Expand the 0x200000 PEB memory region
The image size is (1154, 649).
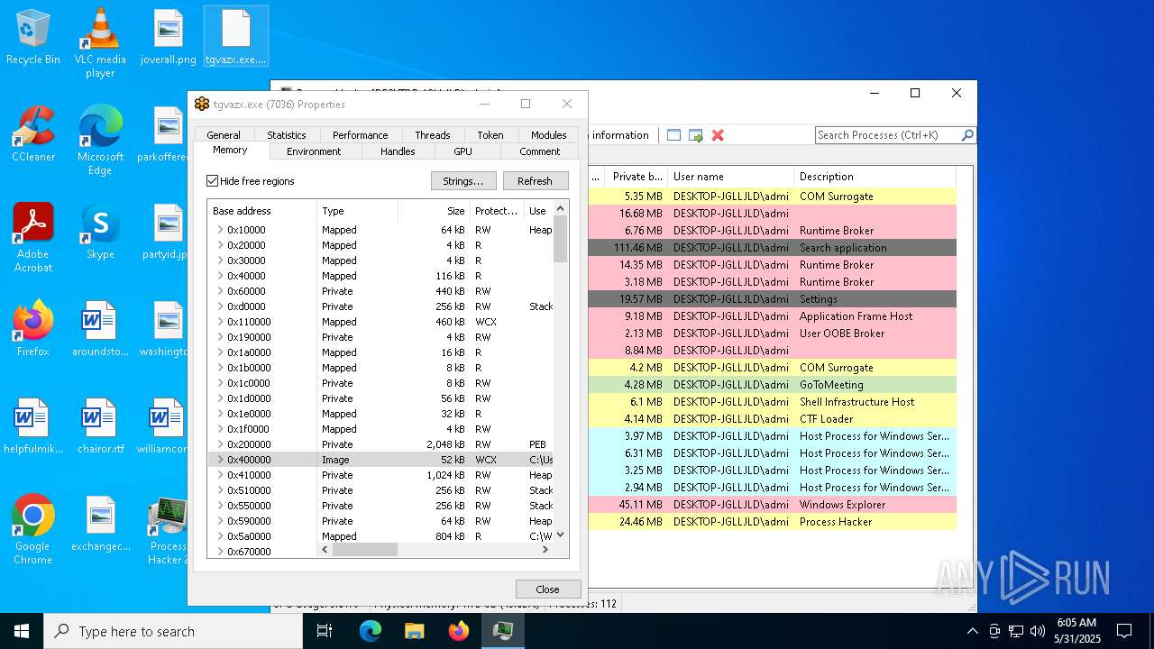220,444
